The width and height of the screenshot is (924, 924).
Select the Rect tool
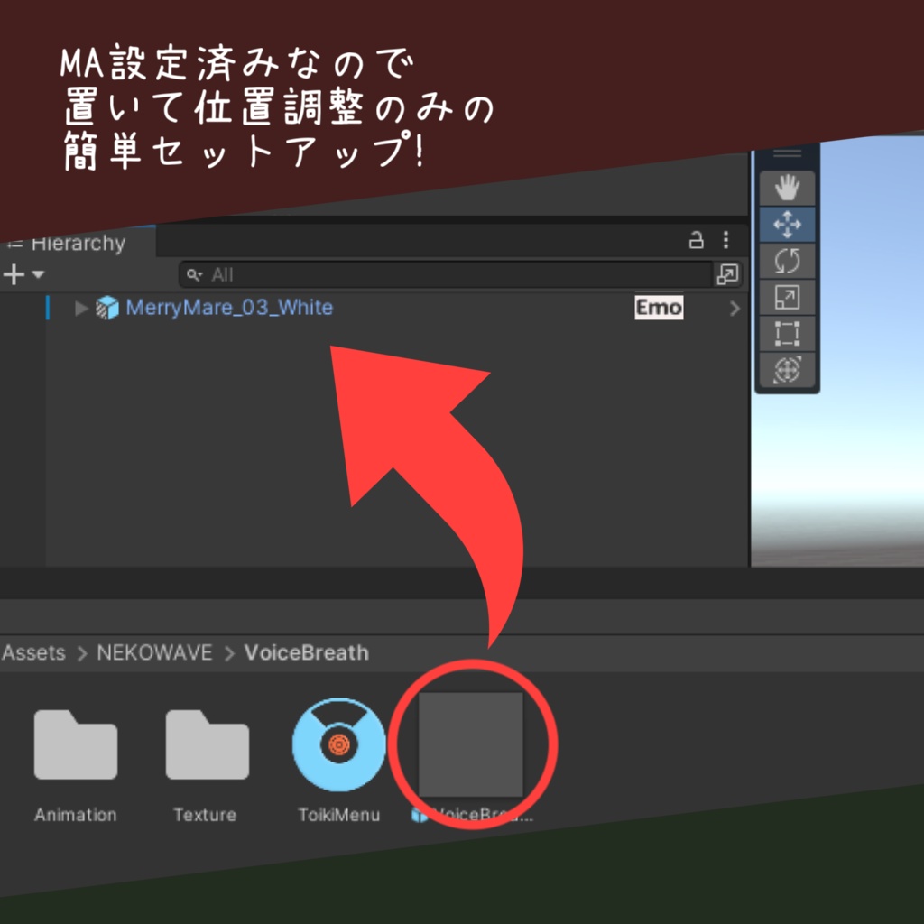click(x=786, y=333)
